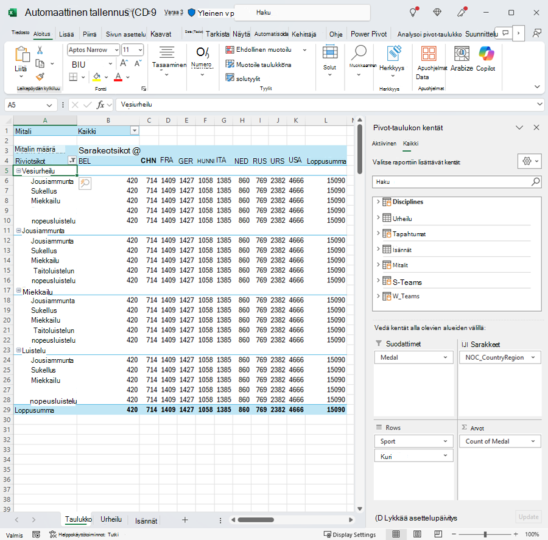The height and width of the screenshot is (540, 548).
Task: Click the cell borders icon
Action: pos(73,77)
